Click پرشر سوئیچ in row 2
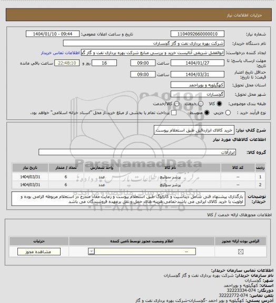Image resolution: width=276 pixels, height=303 pixels. 170,185
